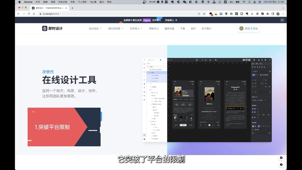Open Spotlight search in menu bar

point(249,2)
